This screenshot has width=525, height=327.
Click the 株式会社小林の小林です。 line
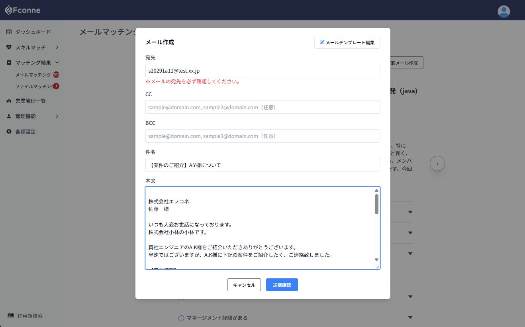point(177,232)
